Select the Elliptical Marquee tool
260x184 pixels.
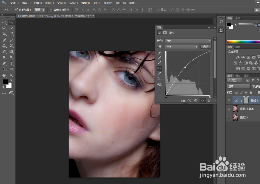pos(4,22)
